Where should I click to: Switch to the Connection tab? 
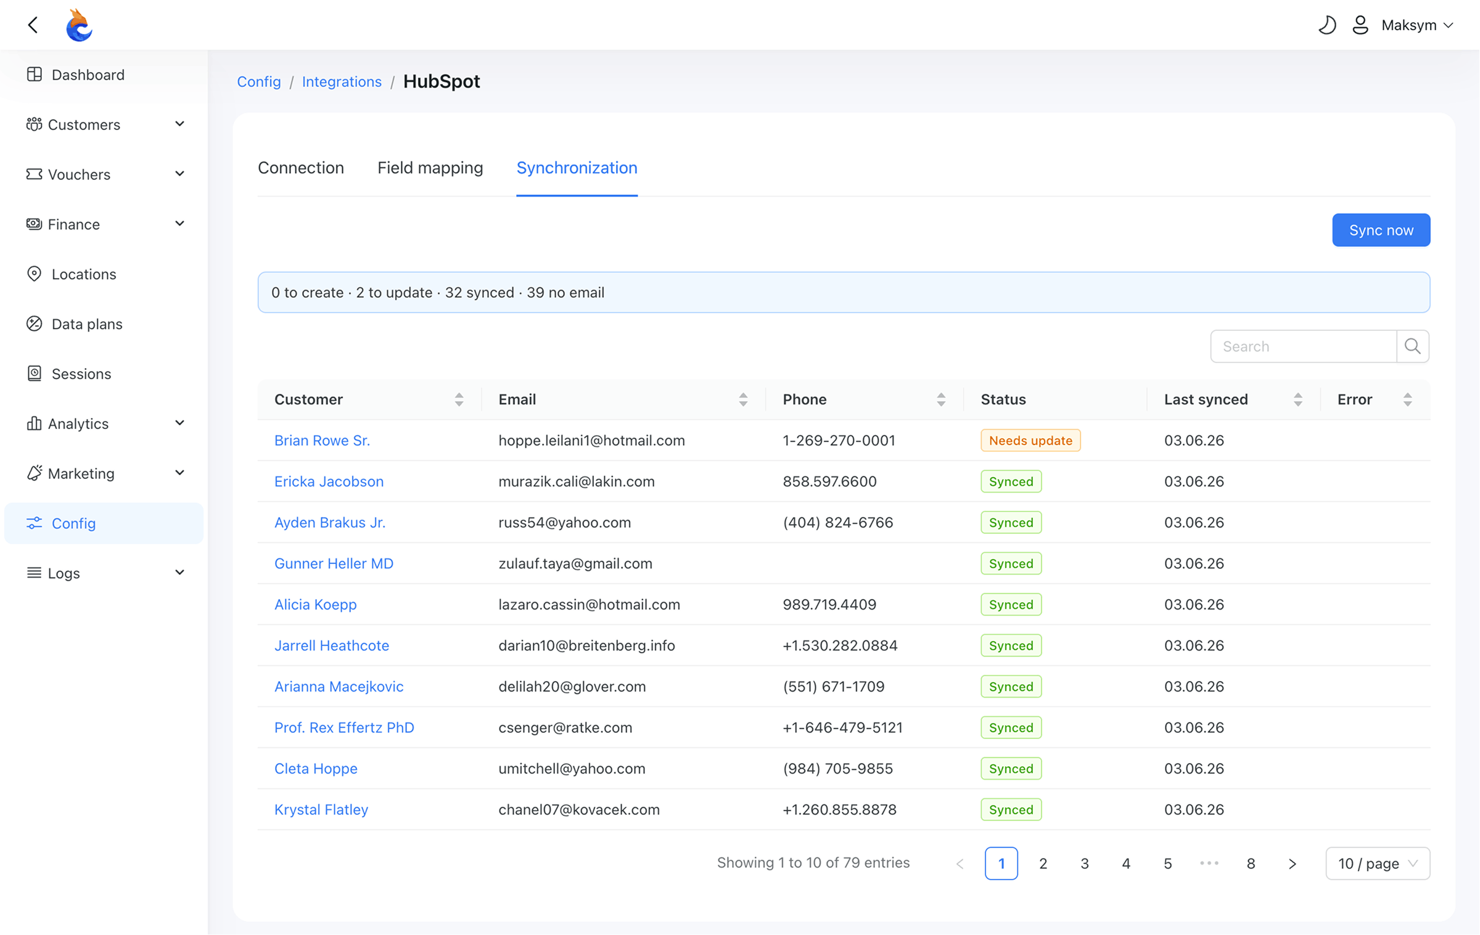coord(301,168)
